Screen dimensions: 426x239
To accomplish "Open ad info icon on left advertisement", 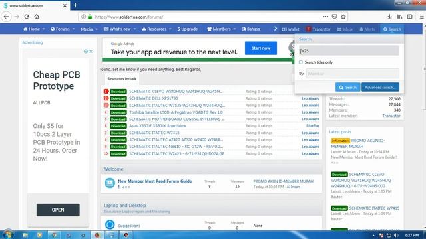I will tap(86, 51).
